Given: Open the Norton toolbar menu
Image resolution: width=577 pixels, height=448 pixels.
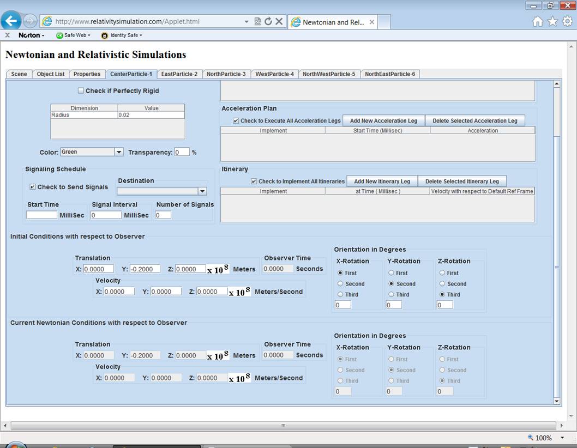Looking at the screenshot, I should [31, 35].
